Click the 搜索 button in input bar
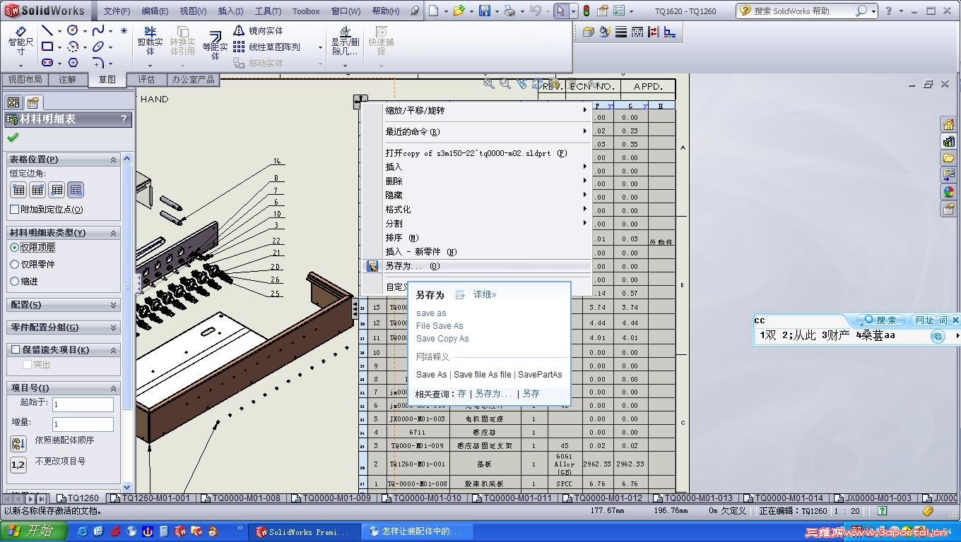The image size is (961, 542). pyautogui.click(x=880, y=320)
